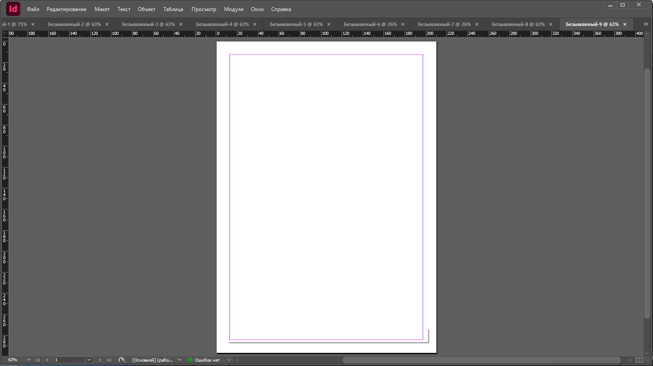Click the preflight options icon in the status bar
This screenshot has height=366, width=653.
click(x=122, y=360)
